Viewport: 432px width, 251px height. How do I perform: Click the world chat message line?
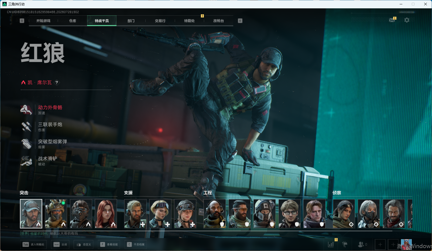coord(49,233)
